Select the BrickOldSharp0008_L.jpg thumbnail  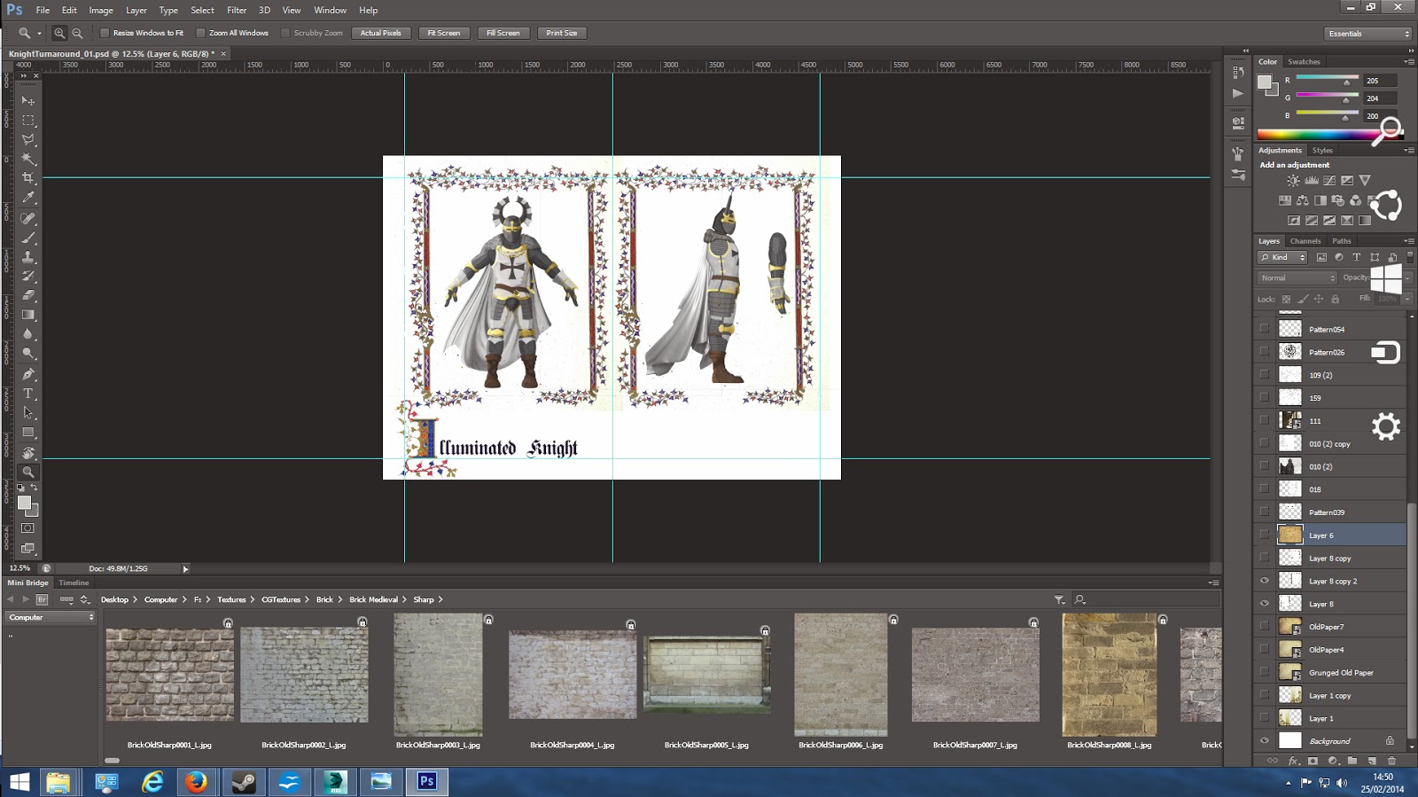pyautogui.click(x=1109, y=675)
